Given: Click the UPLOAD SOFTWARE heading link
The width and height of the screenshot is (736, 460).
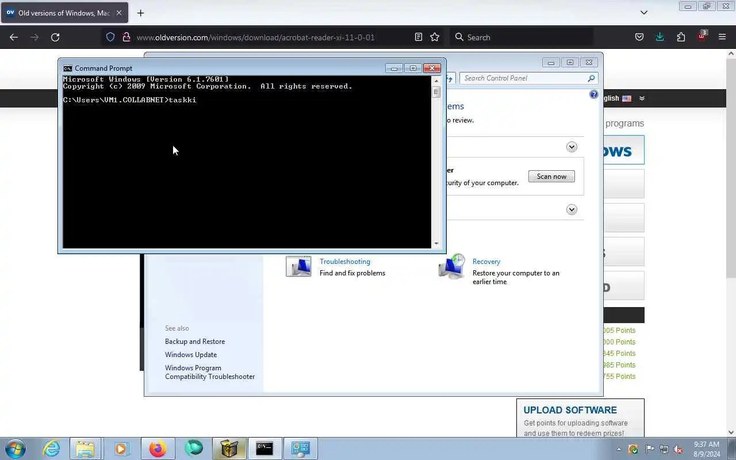Looking at the screenshot, I should (570, 410).
